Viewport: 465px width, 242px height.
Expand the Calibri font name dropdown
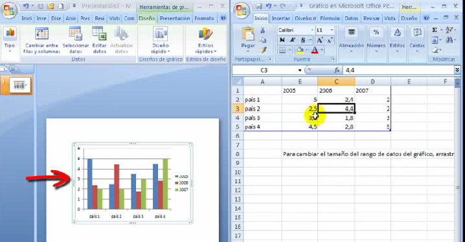(312, 30)
